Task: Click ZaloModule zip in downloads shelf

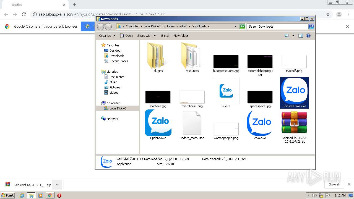Action: (x=28, y=185)
